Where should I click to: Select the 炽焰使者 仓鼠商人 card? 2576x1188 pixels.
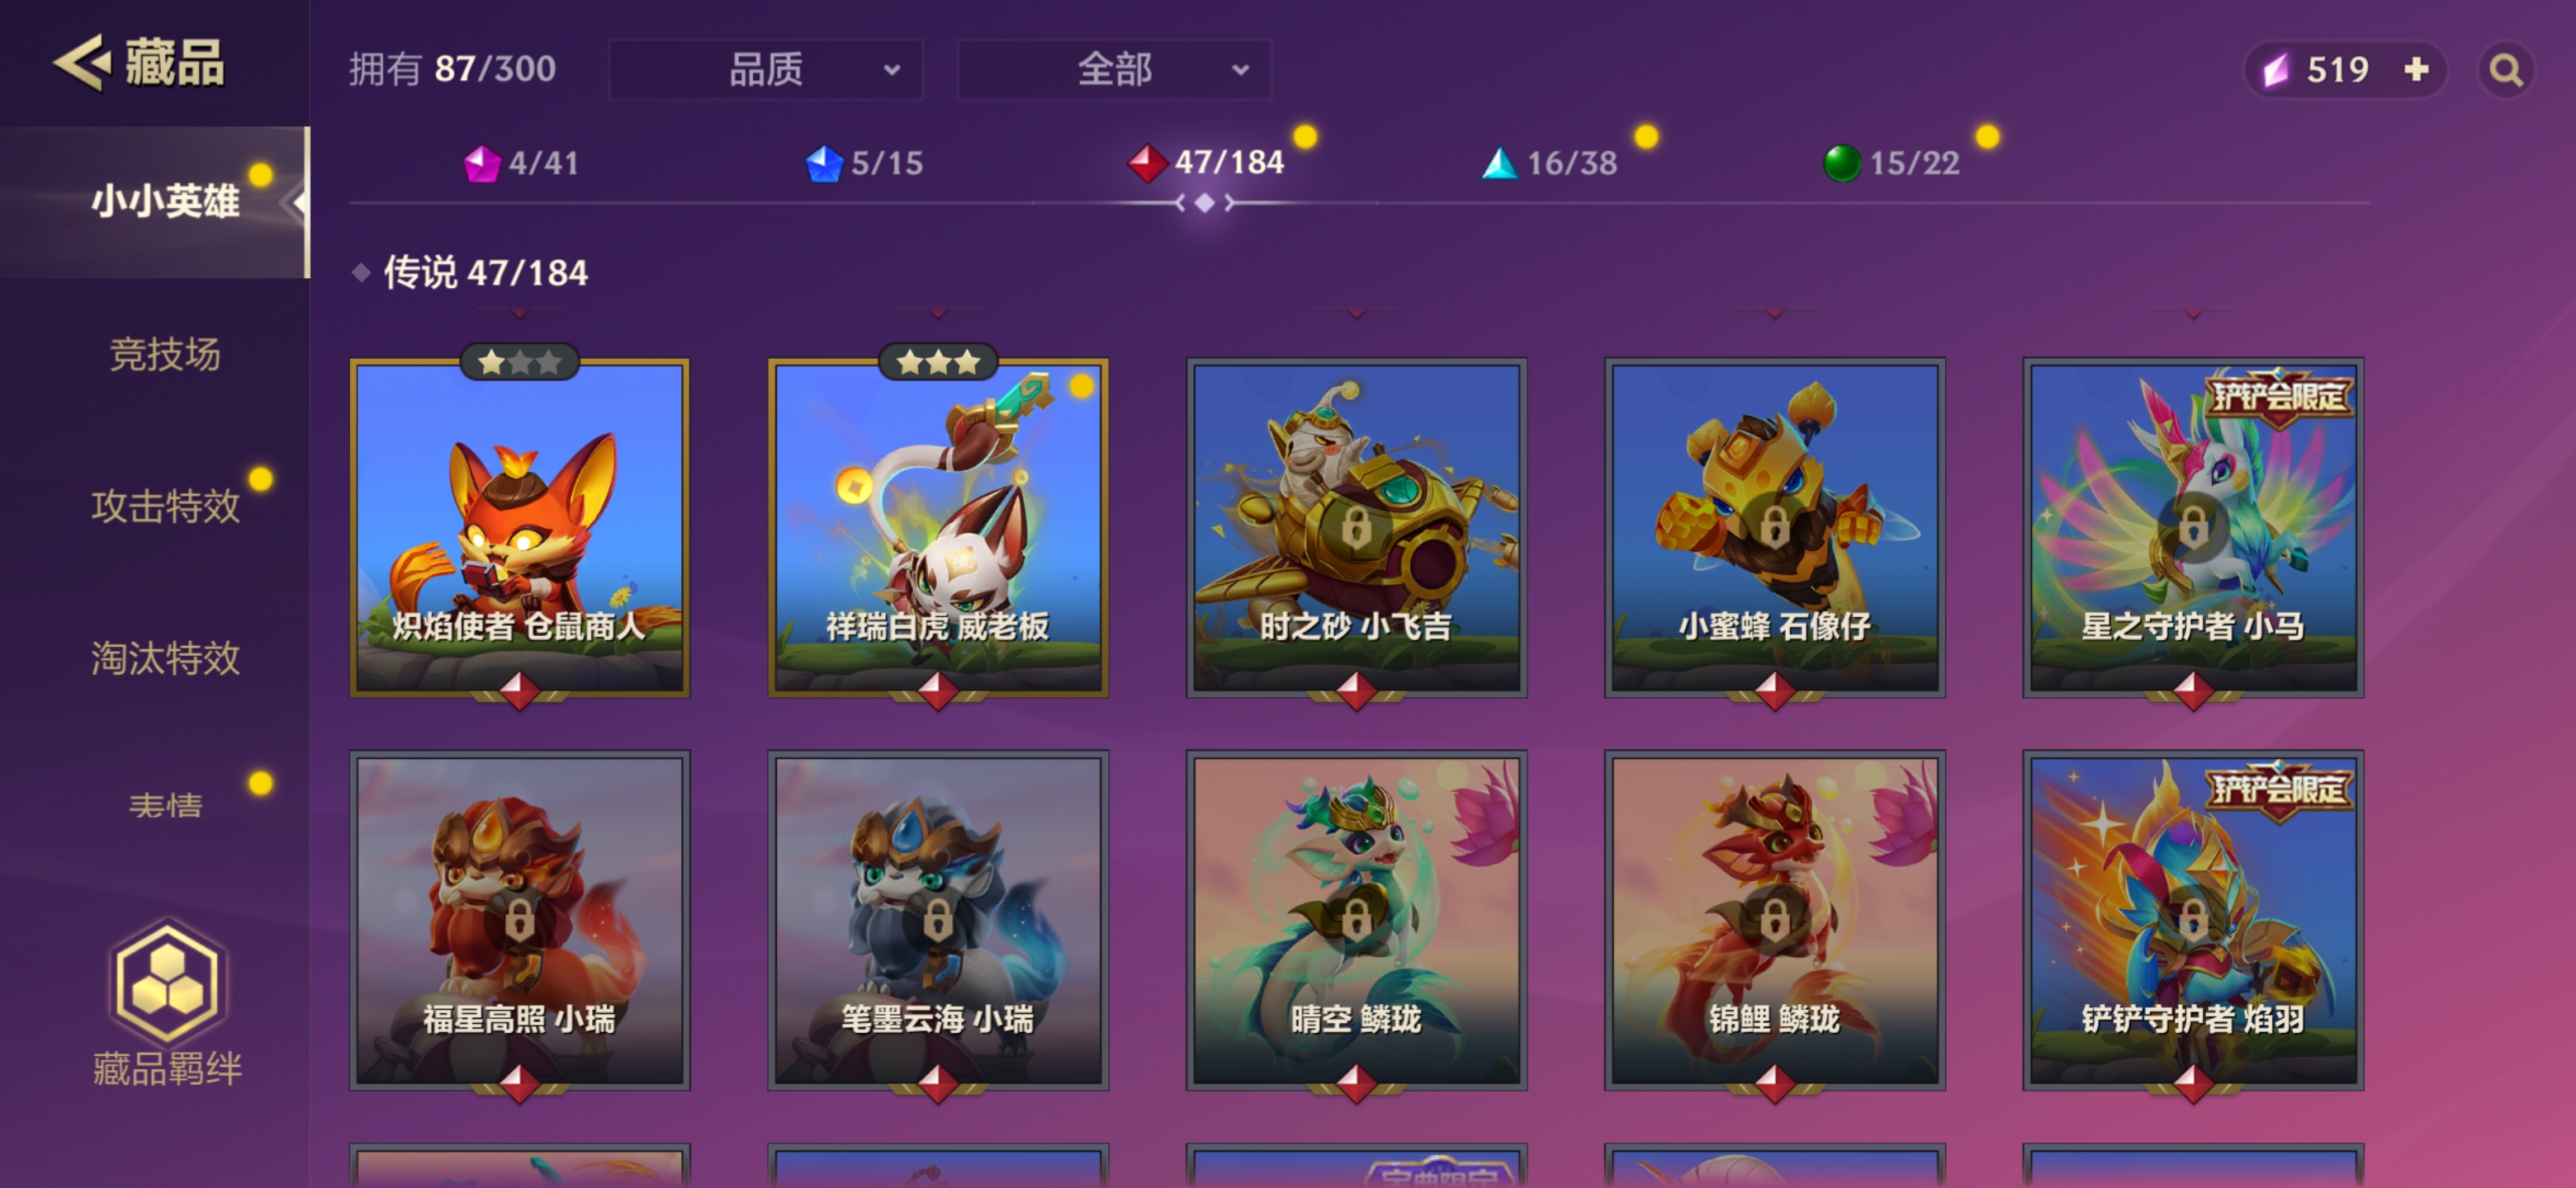[x=519, y=527]
